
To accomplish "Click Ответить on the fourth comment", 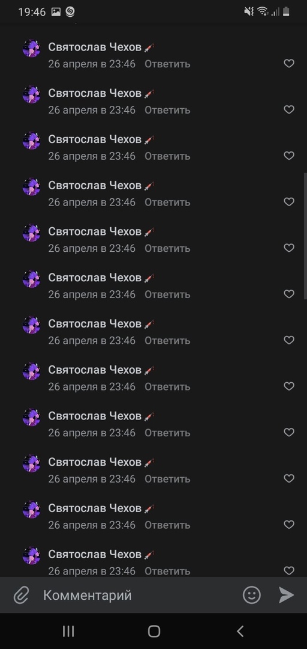I will 167,202.
